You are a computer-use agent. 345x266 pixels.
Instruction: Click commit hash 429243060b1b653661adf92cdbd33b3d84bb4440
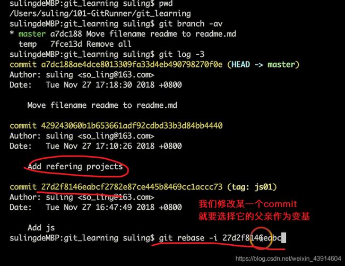tap(132, 126)
